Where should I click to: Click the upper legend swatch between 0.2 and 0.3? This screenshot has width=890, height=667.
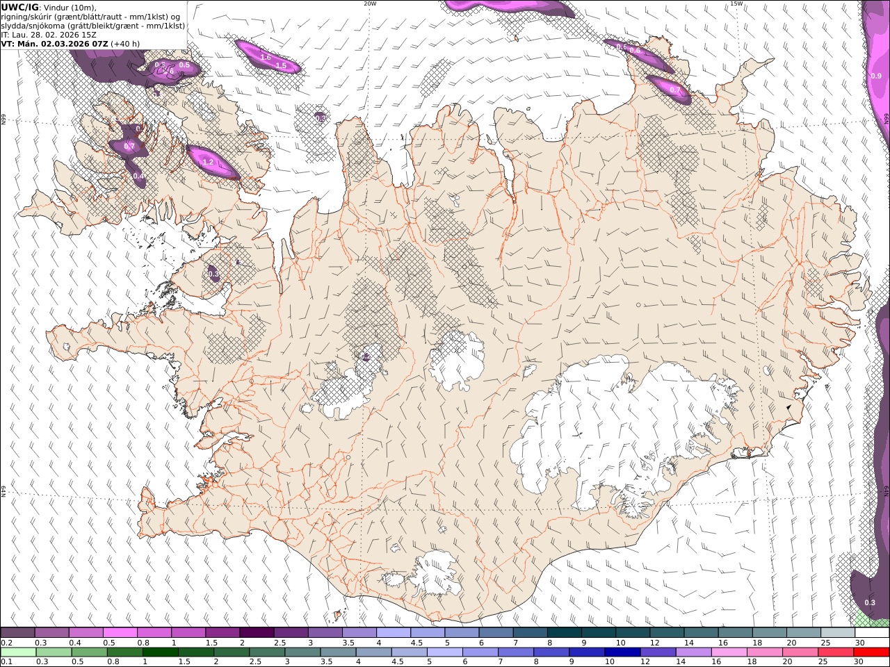click(x=17, y=632)
